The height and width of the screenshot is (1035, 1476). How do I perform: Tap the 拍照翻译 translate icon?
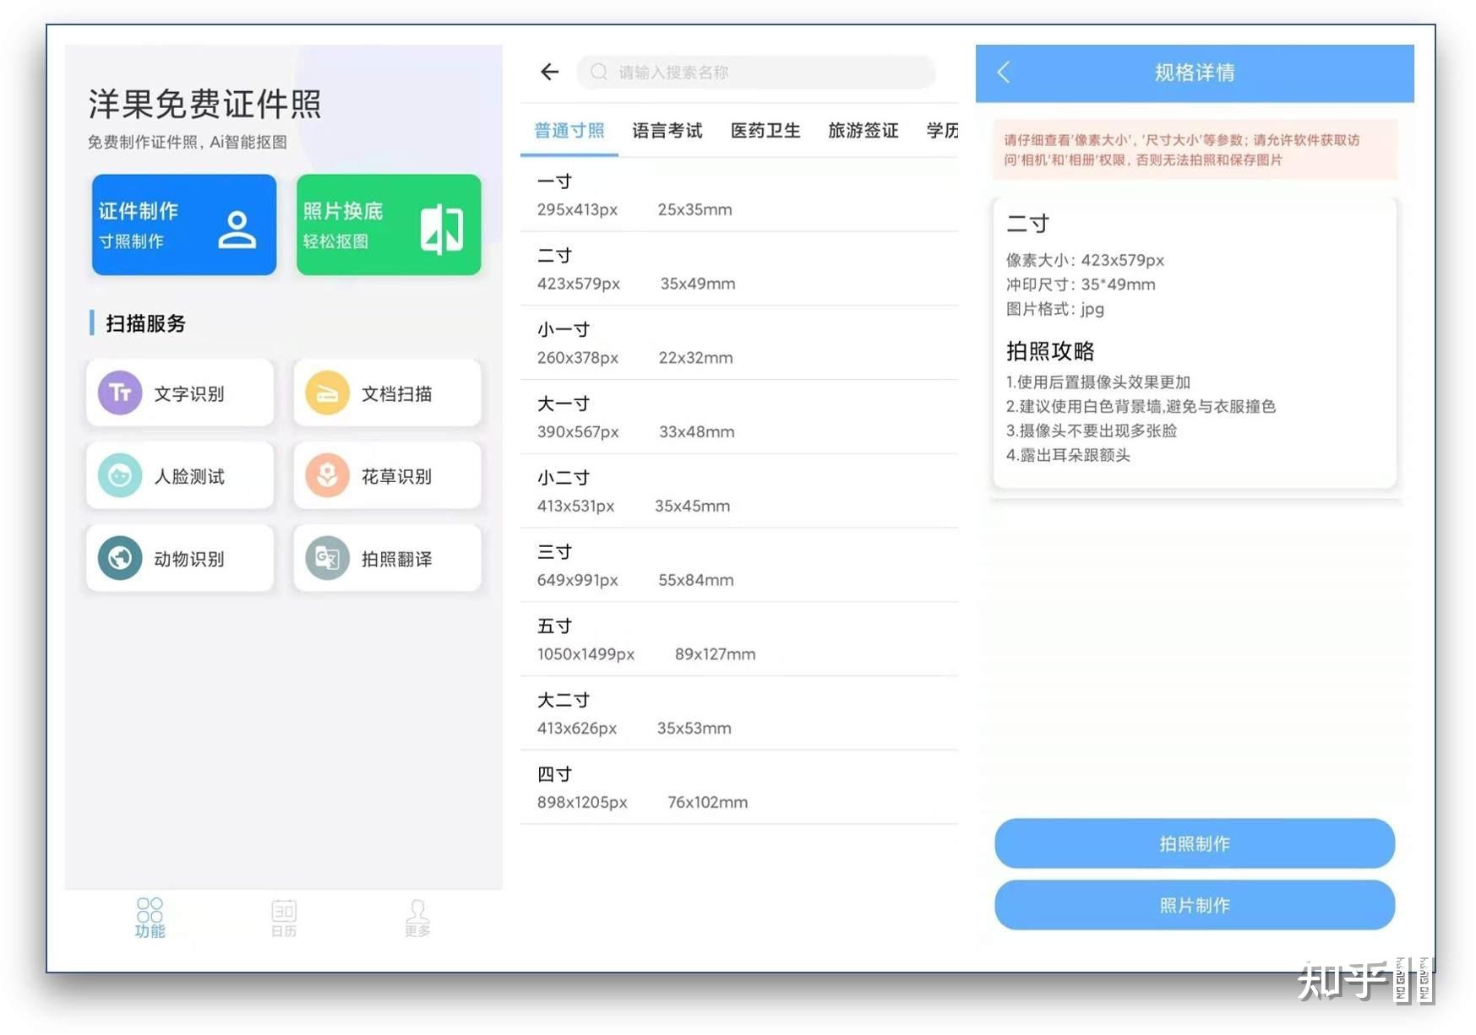[x=327, y=558]
